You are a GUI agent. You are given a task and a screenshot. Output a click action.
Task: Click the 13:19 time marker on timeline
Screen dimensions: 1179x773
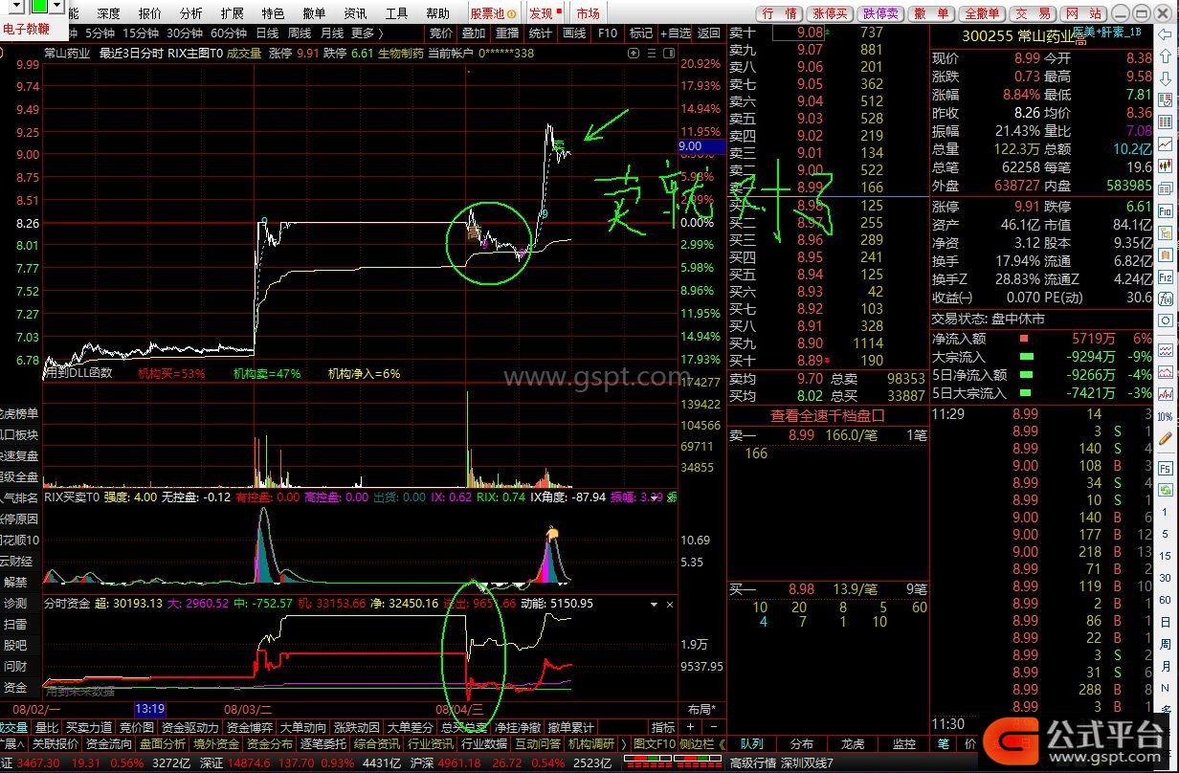tap(150, 709)
